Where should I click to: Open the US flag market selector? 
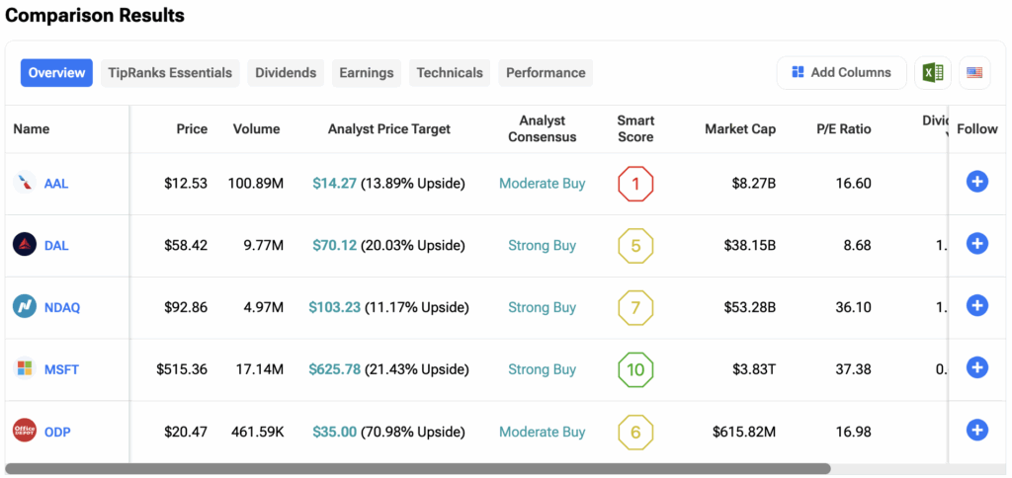(x=974, y=73)
